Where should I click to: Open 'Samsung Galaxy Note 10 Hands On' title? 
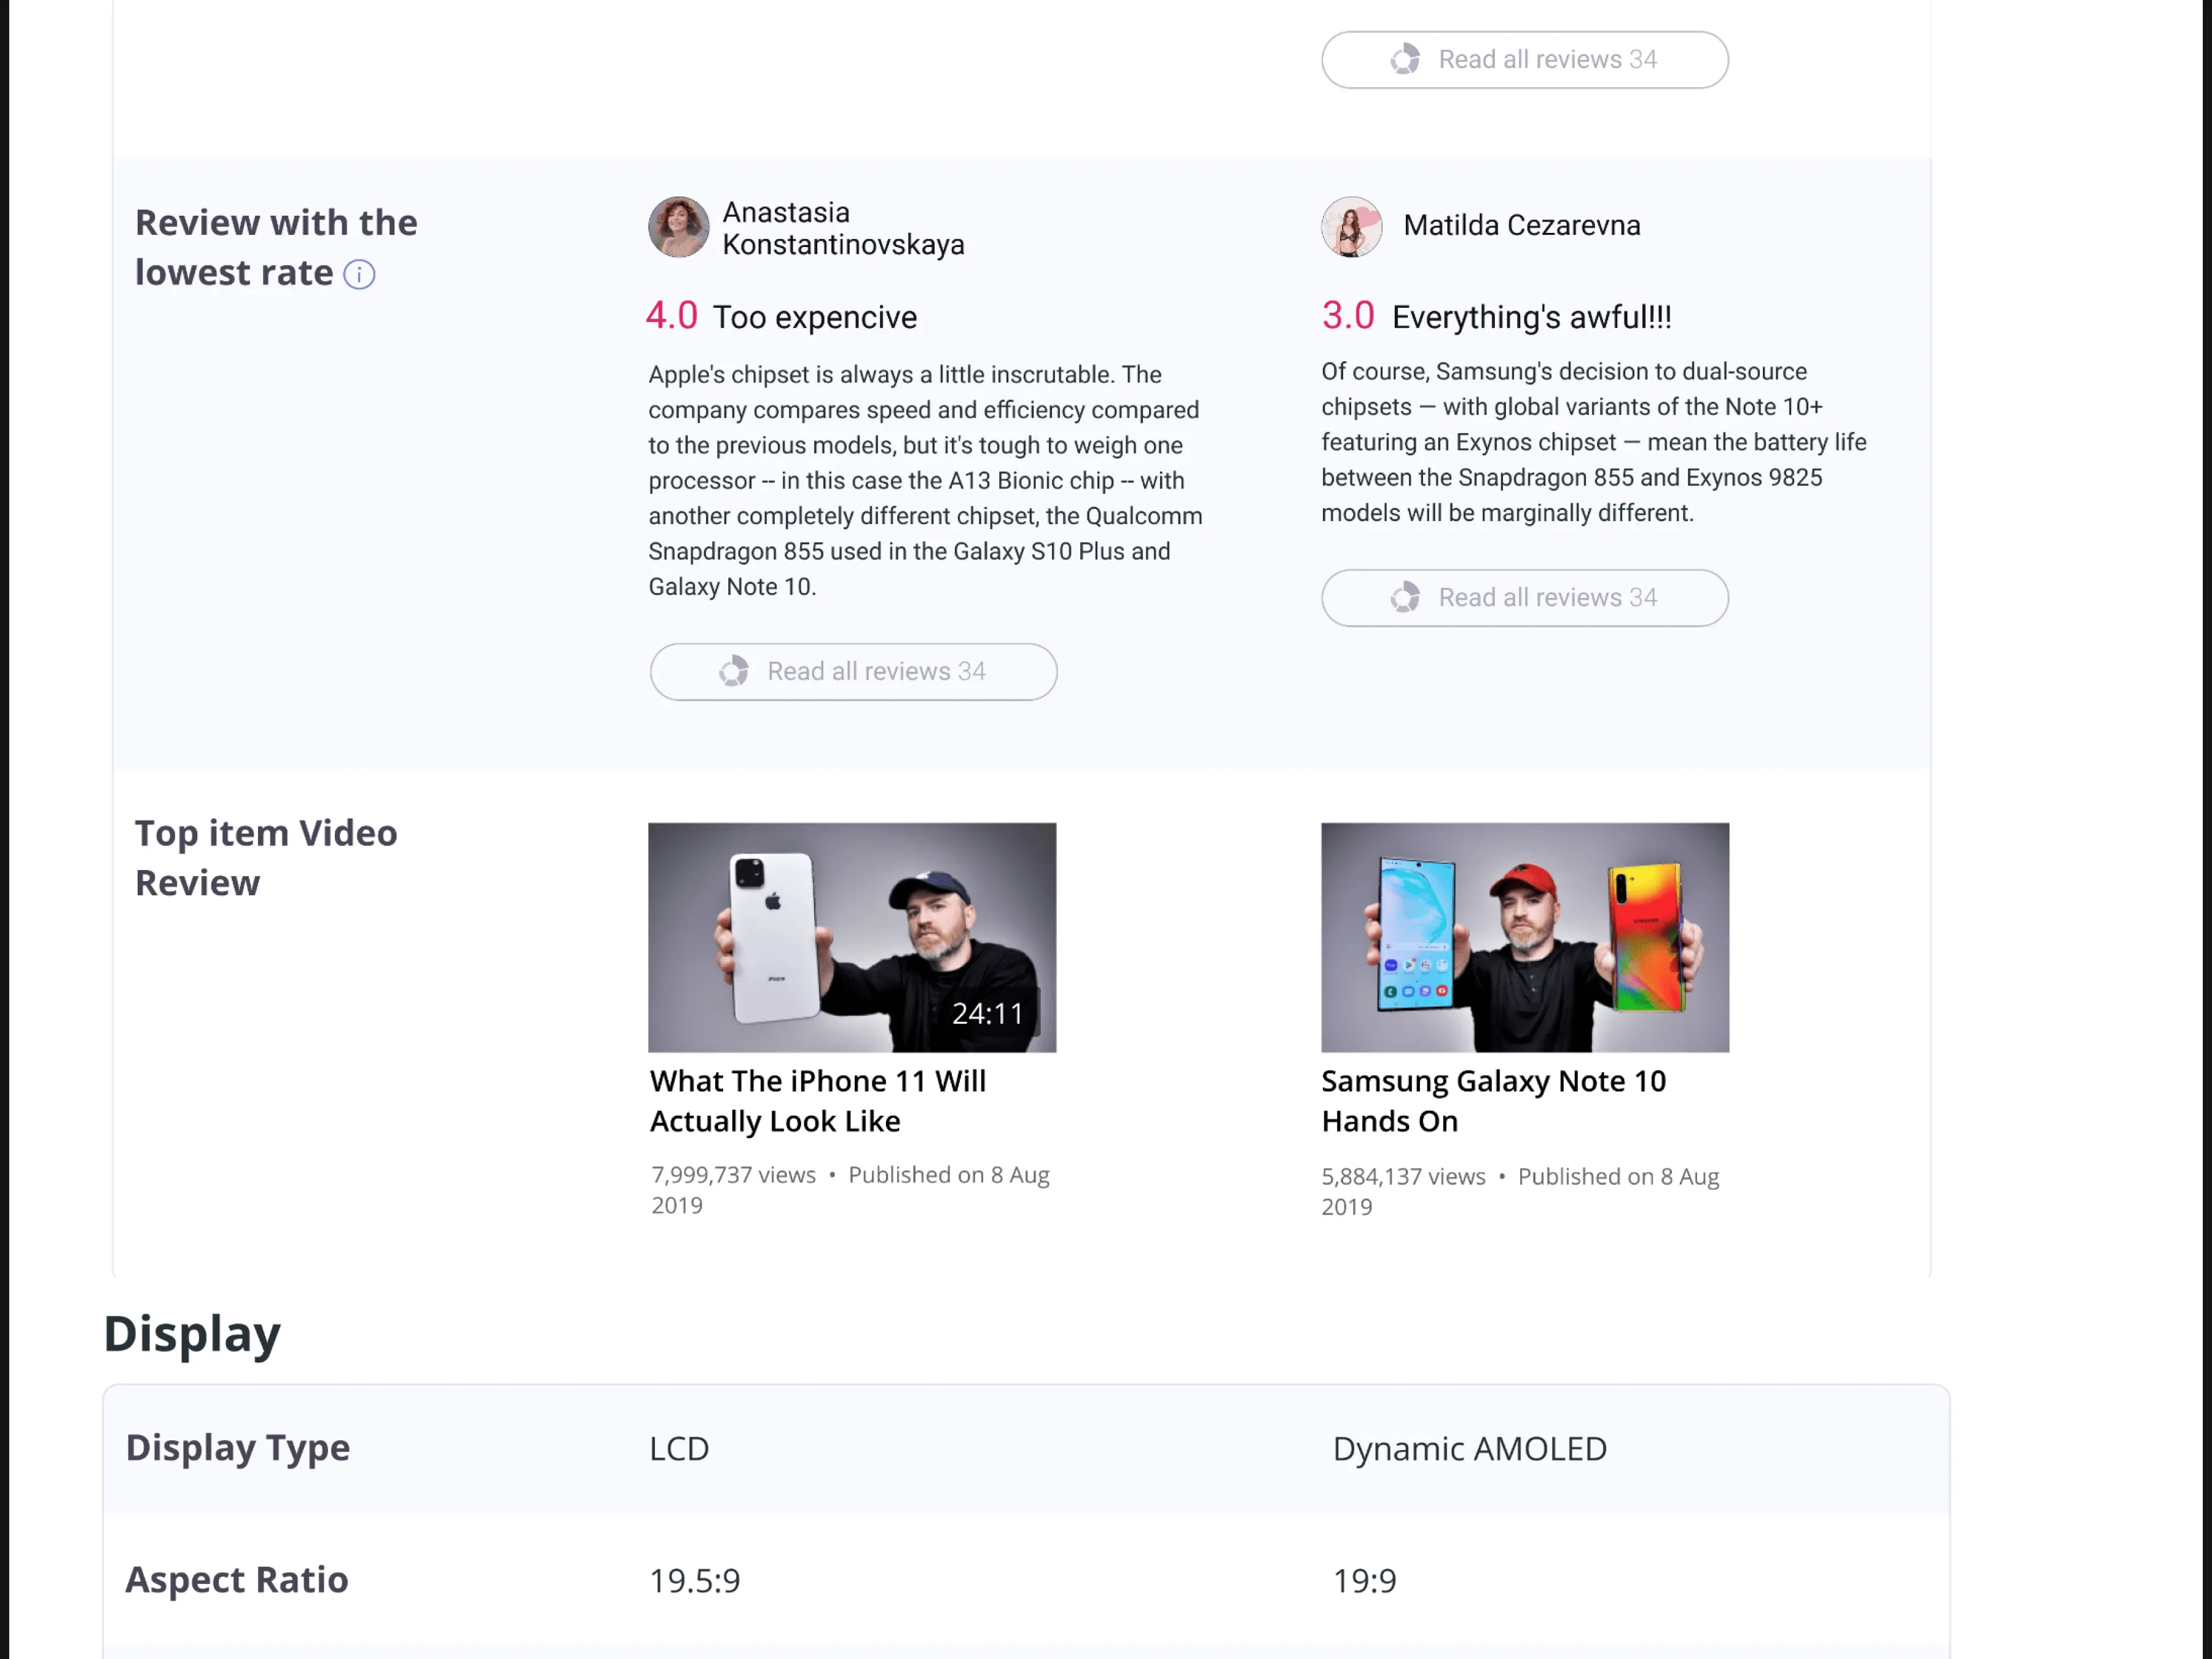tap(1493, 1101)
